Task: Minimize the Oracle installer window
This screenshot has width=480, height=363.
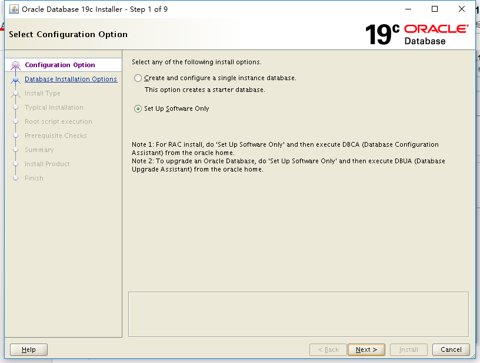Action: [x=408, y=9]
